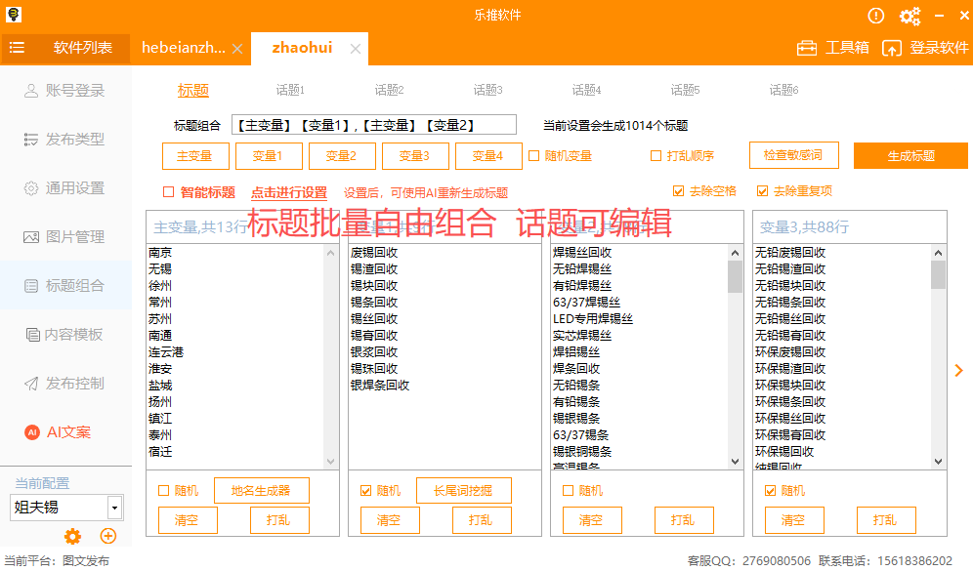Screen dimensions: 973x571
Task: Open the 发布类型 panel
Action: point(65,139)
